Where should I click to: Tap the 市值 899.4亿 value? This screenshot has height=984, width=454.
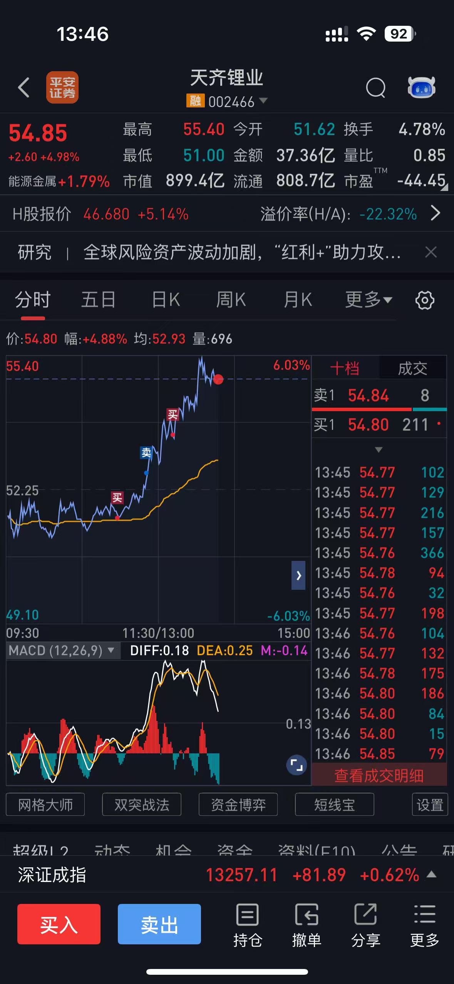(195, 180)
